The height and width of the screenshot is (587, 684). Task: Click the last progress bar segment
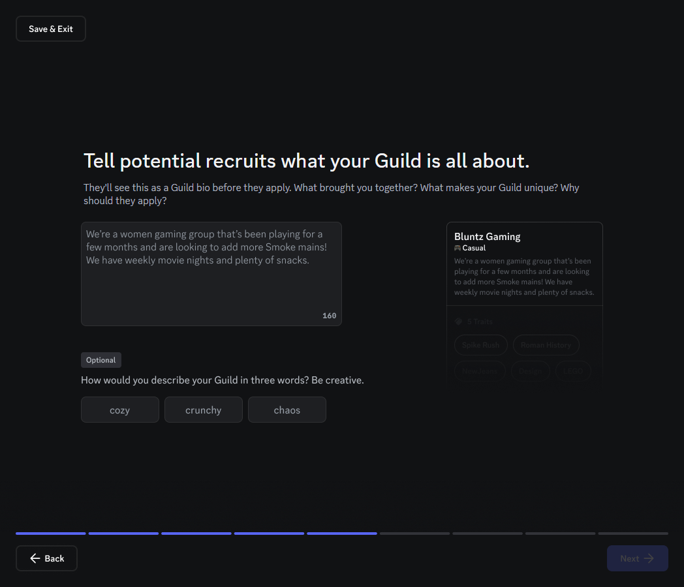pos(633,534)
